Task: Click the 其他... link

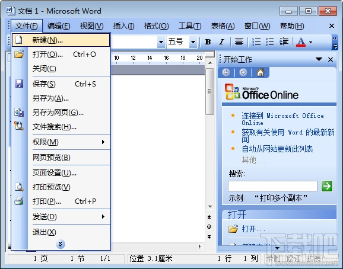Action: [253, 160]
